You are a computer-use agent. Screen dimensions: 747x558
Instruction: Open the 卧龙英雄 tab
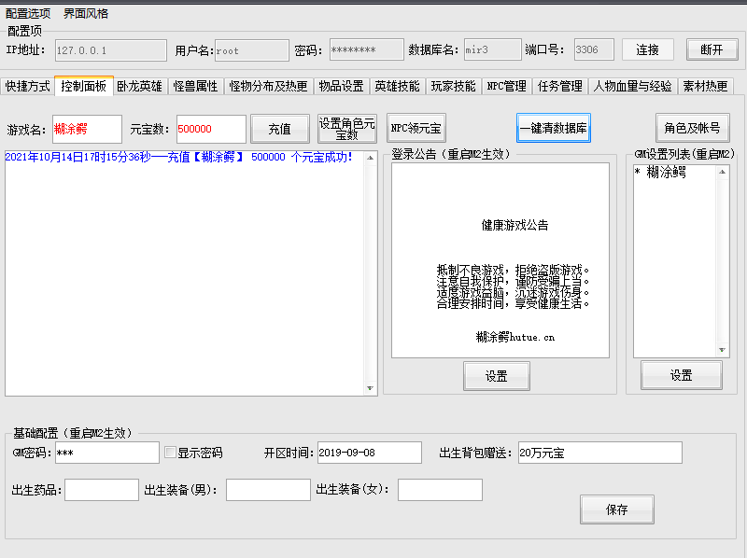[139, 86]
